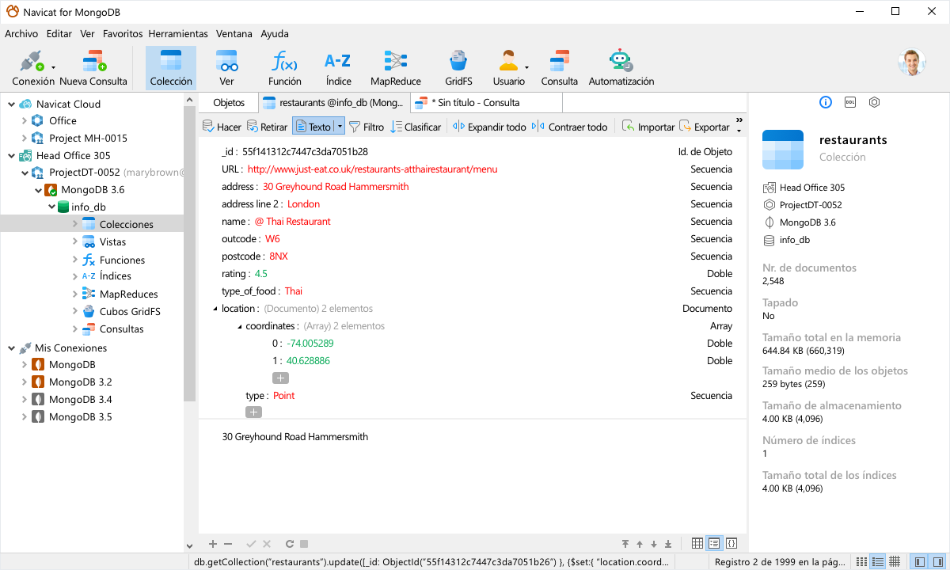Open GridFS from the toolbar
This screenshot has width=950, height=570.
pos(458,68)
